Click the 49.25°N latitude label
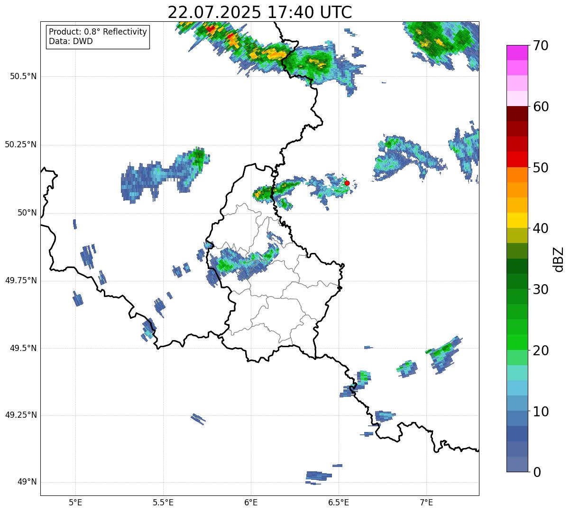 [21, 415]
